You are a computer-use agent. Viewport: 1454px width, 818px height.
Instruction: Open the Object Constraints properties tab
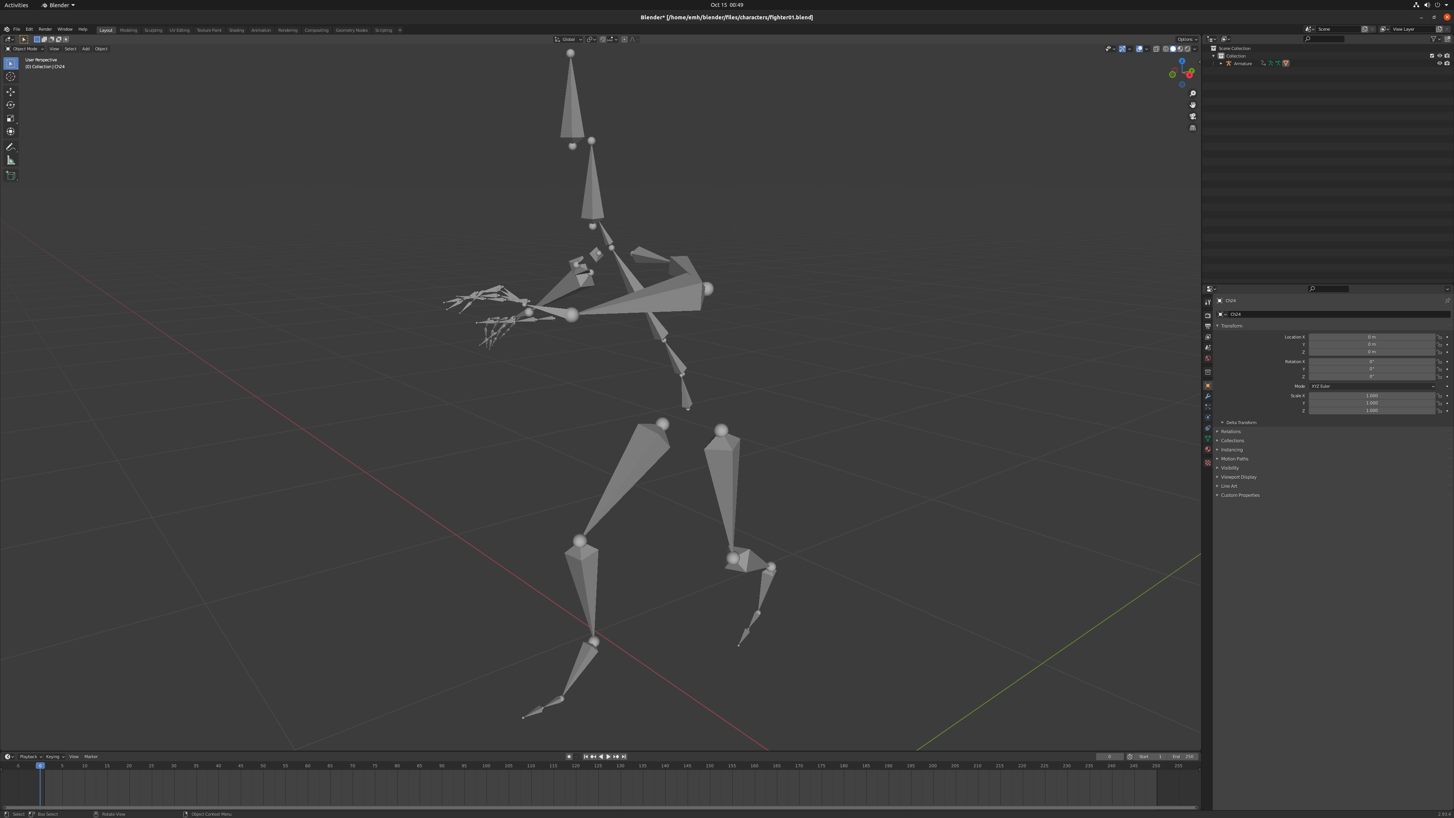tap(1208, 428)
